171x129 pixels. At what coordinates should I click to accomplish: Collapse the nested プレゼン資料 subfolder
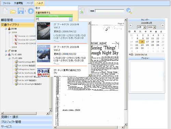pos(9,58)
